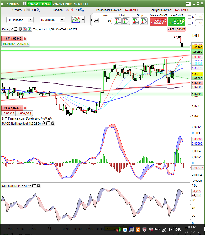
Task: Close the -49 @ 1,08345 position
Action: (x=25, y=38)
